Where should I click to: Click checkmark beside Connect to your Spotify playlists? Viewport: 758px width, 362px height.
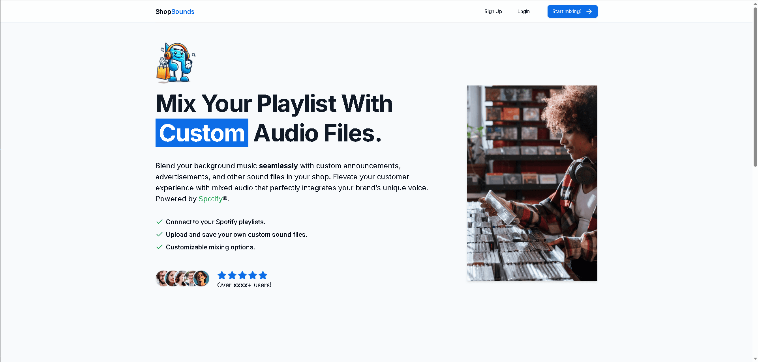tap(159, 222)
